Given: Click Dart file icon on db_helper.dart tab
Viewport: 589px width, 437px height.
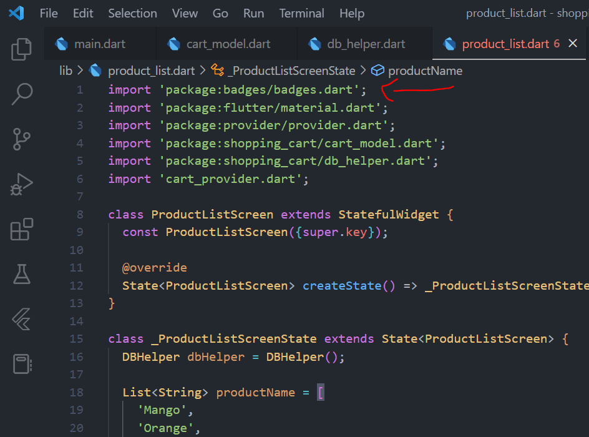Looking at the screenshot, I should [x=315, y=44].
